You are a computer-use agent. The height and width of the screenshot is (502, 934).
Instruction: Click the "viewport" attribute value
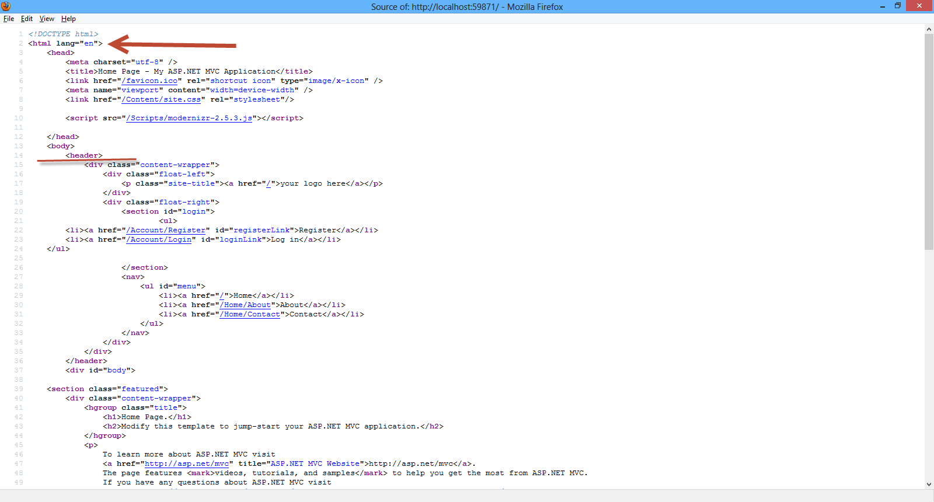(140, 90)
